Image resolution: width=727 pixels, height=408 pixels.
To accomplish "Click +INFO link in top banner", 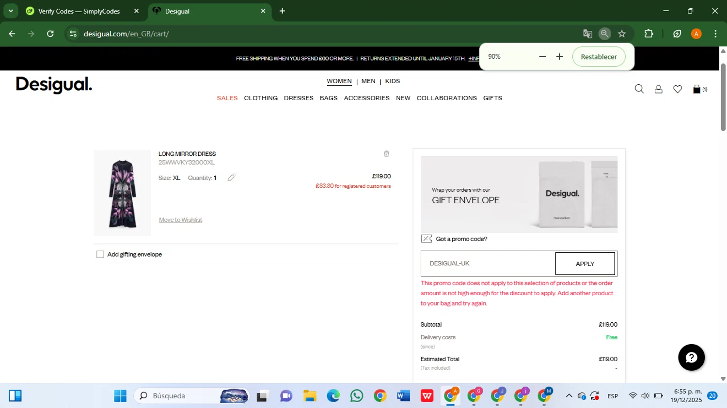I will (474, 59).
